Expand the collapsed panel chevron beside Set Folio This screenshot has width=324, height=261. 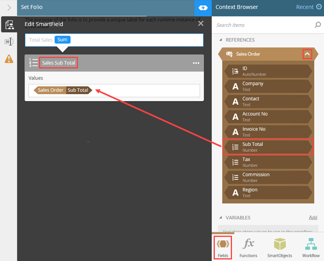point(9,8)
